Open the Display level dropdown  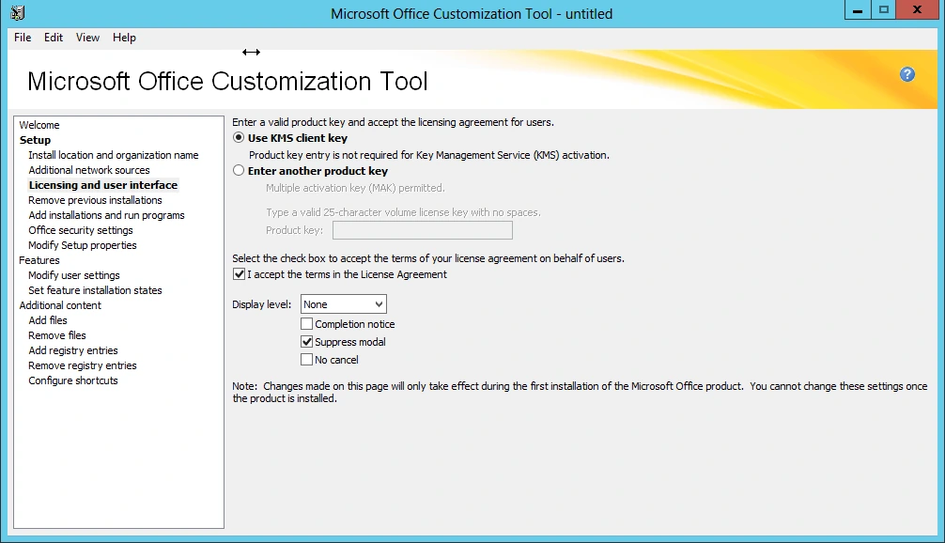pyautogui.click(x=344, y=304)
